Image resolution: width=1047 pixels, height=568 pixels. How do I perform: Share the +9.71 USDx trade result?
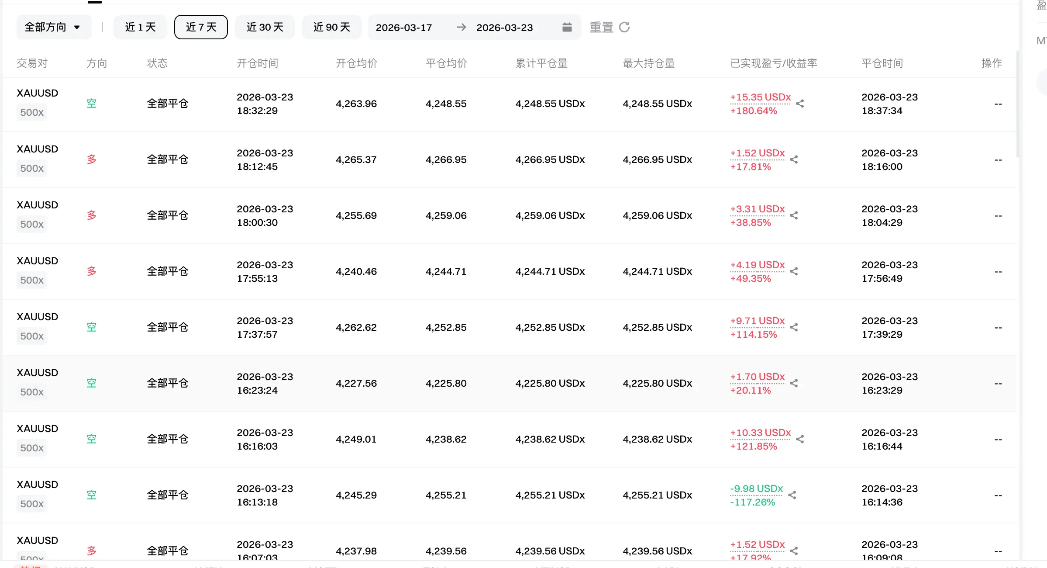pyautogui.click(x=794, y=327)
